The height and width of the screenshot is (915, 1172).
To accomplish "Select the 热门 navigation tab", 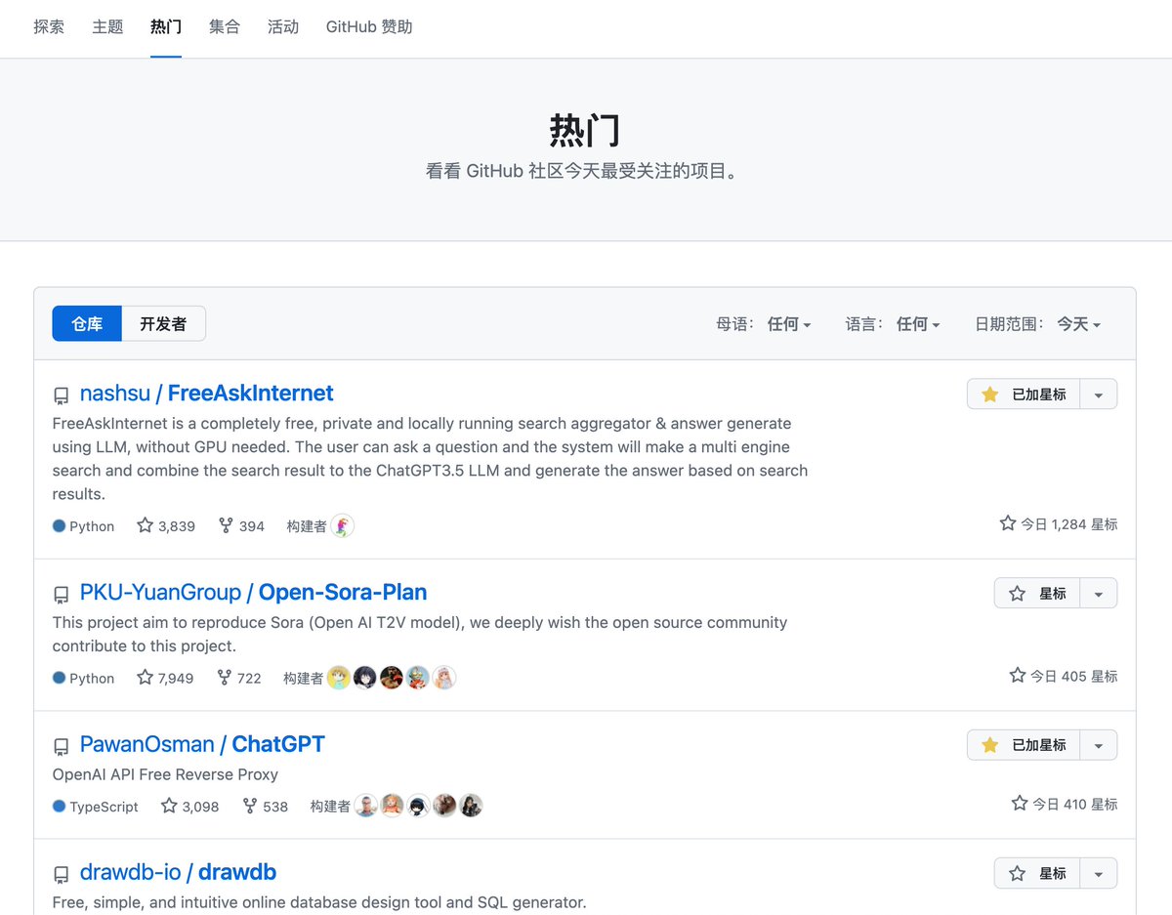I will tap(166, 27).
